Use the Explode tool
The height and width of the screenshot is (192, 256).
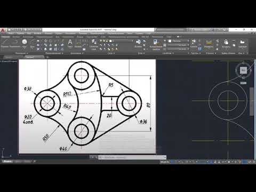tap(62, 45)
